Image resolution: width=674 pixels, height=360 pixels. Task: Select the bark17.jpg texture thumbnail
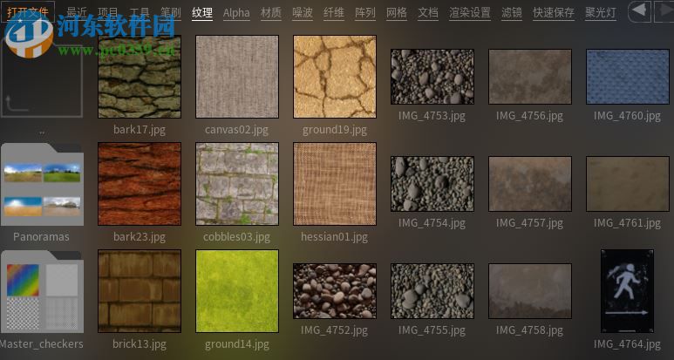point(140,77)
